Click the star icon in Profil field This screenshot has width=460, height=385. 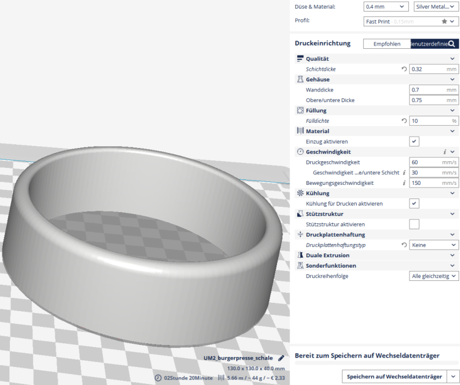click(444, 21)
